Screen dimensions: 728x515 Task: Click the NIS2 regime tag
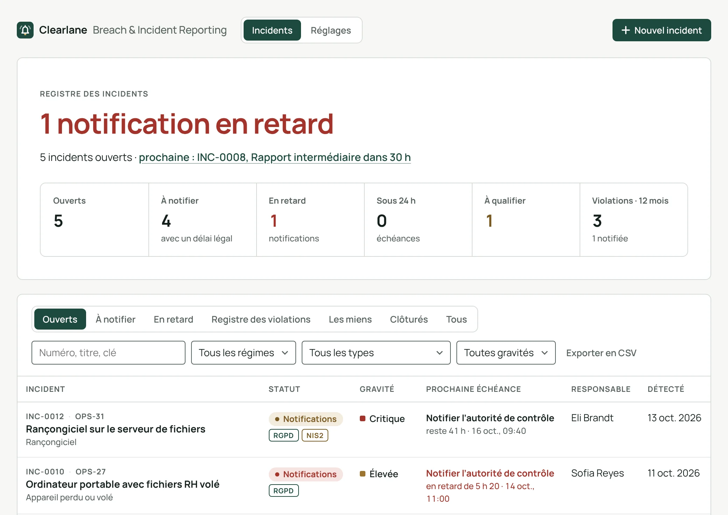tap(315, 435)
